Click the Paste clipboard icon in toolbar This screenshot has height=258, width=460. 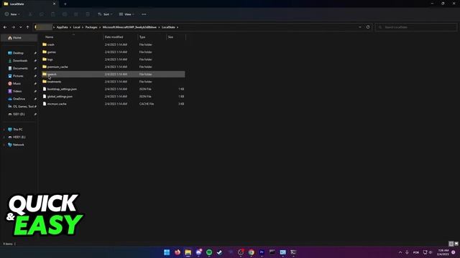pos(52,14)
